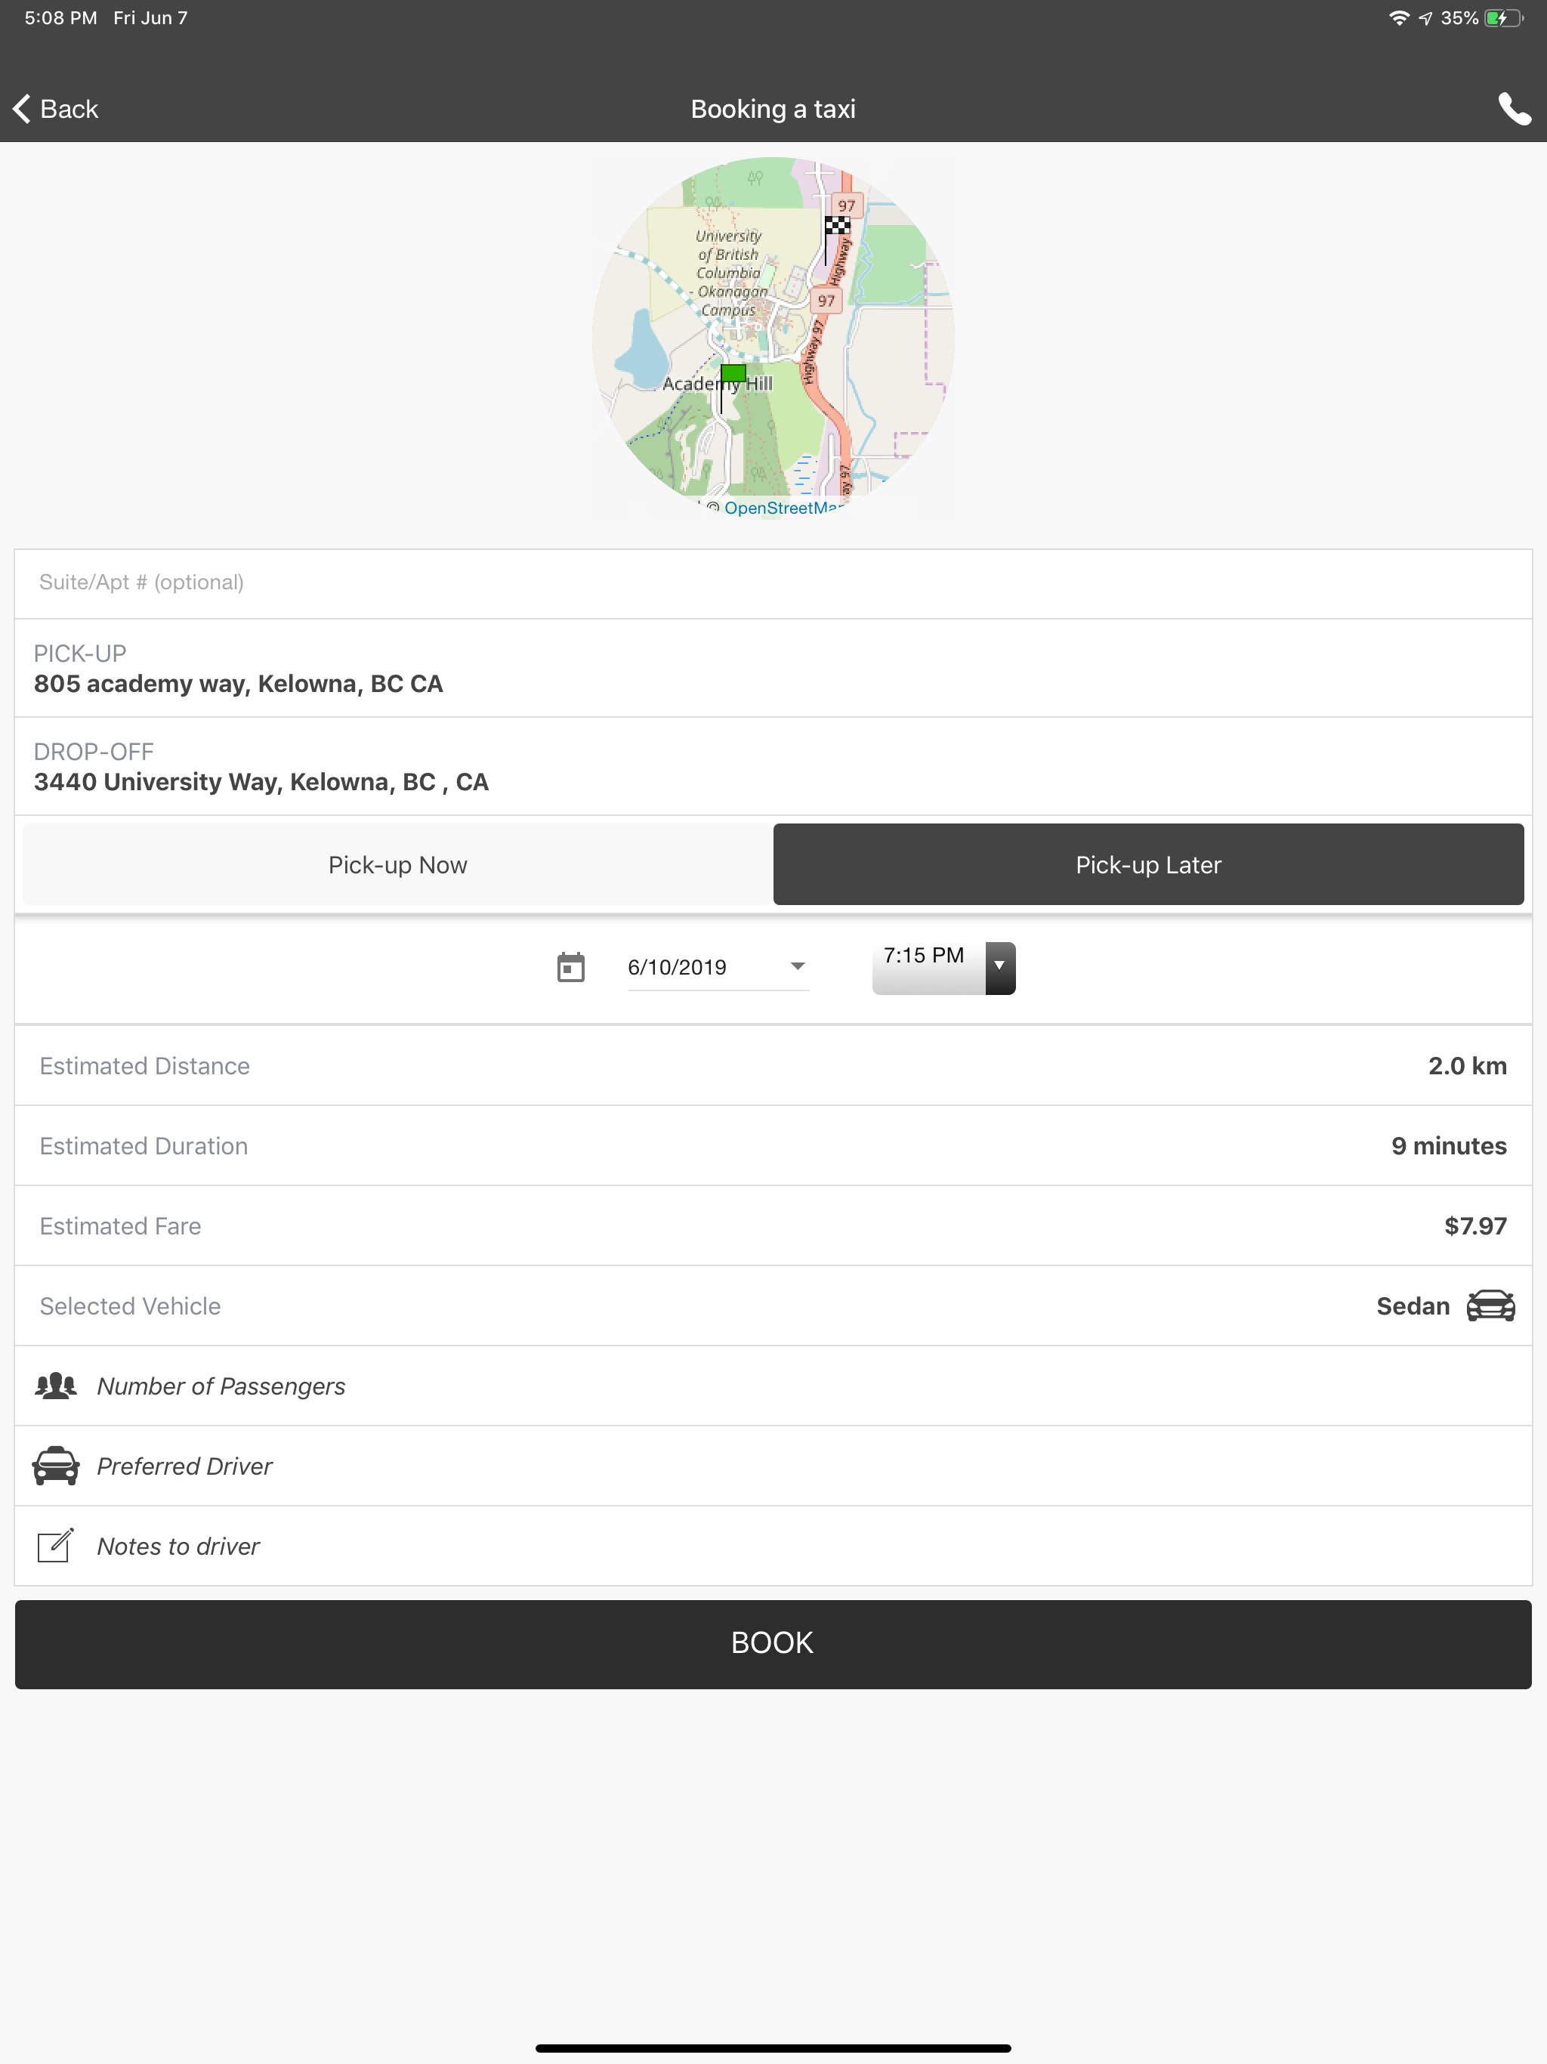Open the 6/10/2019 date dropdown
Screen dimensions: 1547x2064
point(718,968)
